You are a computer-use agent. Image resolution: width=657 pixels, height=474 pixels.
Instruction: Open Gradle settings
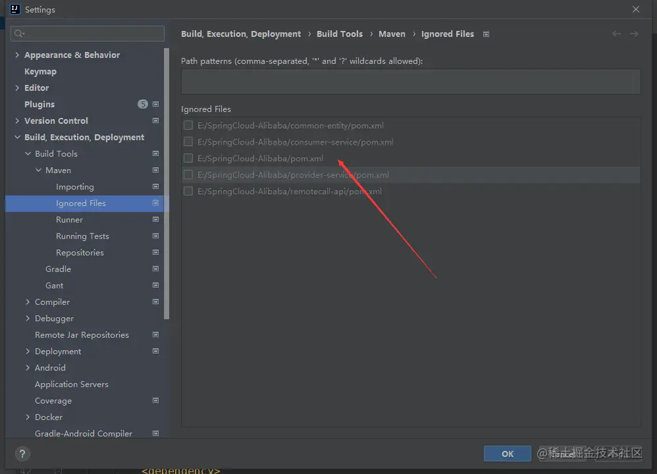58,269
